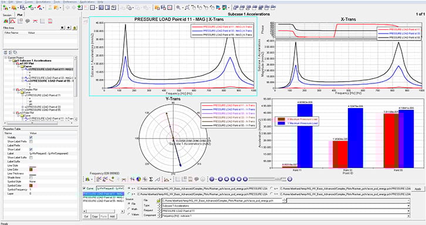Click the first rewind animation button
Image resolution: width=426 pixels, height=225 pixels.
coord(221,179)
